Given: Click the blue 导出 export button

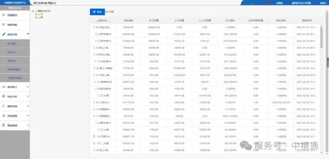Looking at the screenshot, I should click(x=97, y=12).
